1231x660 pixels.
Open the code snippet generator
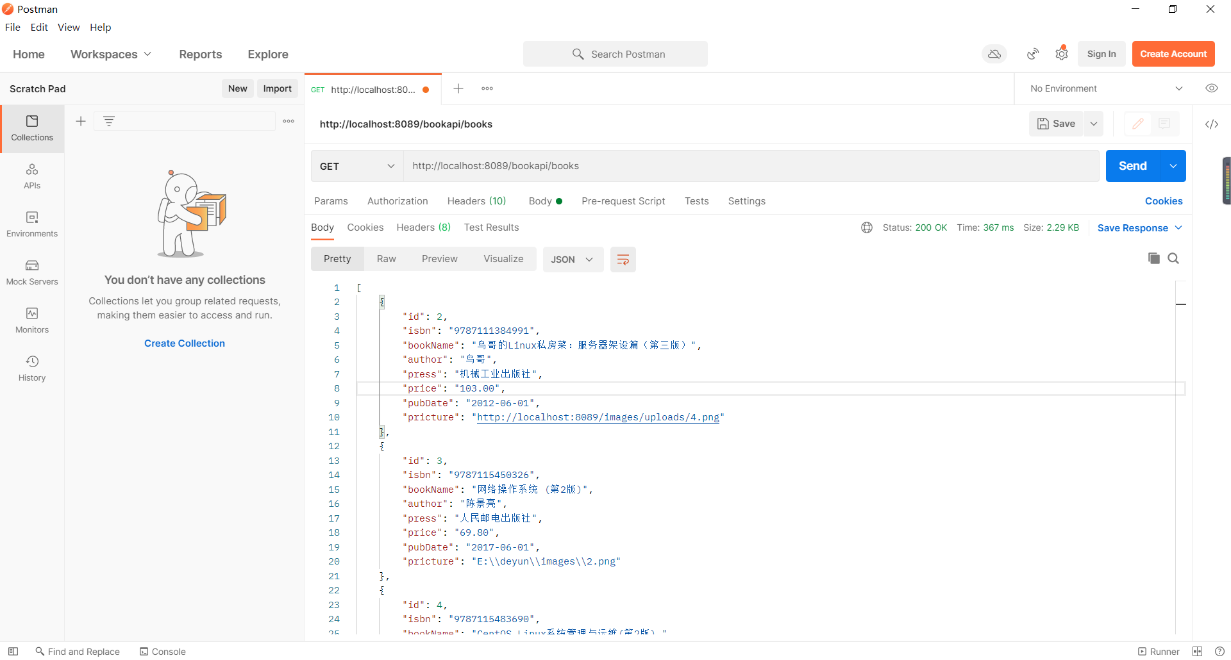(1212, 124)
